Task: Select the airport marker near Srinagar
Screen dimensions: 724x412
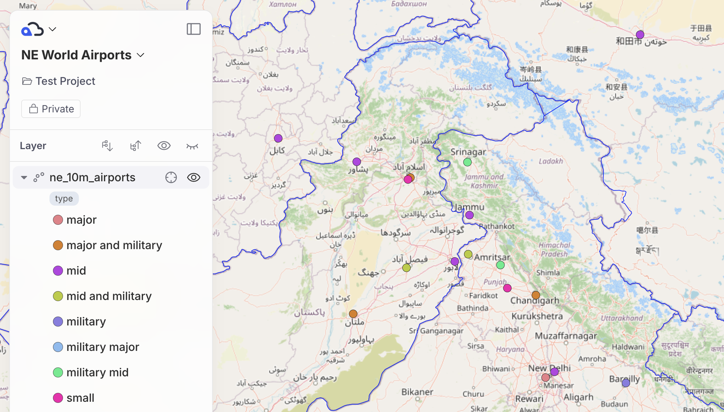Action: [x=467, y=162]
